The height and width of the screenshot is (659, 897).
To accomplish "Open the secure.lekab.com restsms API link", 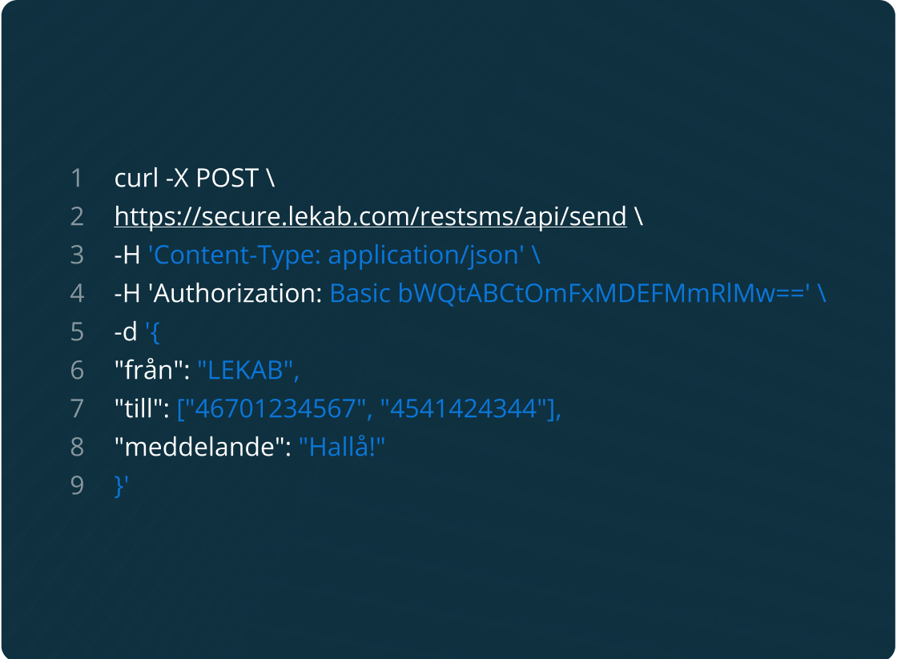I will click(x=370, y=216).
